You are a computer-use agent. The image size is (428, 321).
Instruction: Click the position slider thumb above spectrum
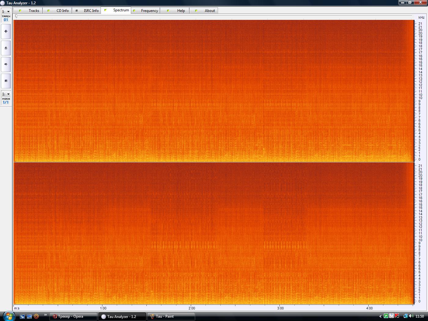point(16,16)
